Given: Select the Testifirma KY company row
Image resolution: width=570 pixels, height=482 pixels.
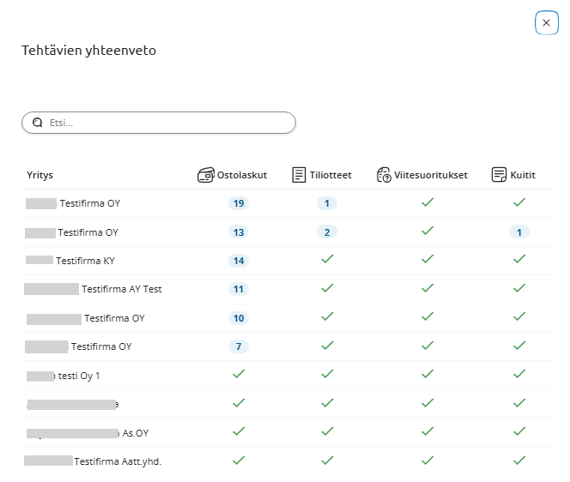Looking at the screenshot, I should (85, 261).
